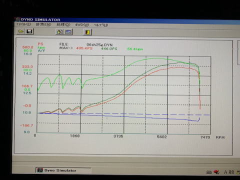Open the 処理(D) menu
The image size is (240, 180).
[63, 24]
